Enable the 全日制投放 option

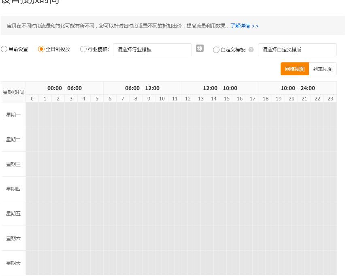(40, 49)
